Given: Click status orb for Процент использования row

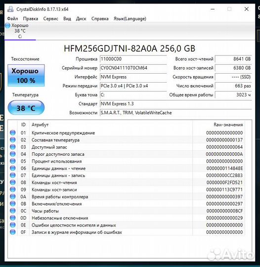Looking at the screenshot, I should [12, 161].
